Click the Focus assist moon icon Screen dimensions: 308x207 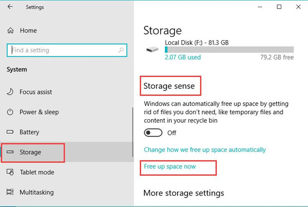pyautogui.click(x=10, y=92)
